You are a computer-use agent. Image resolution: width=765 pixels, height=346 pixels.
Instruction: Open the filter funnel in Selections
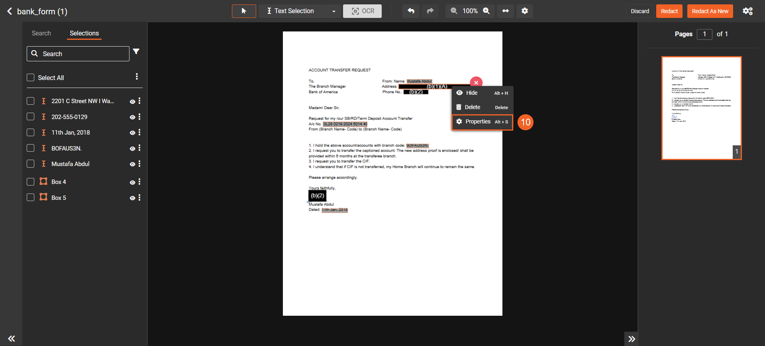(x=136, y=52)
